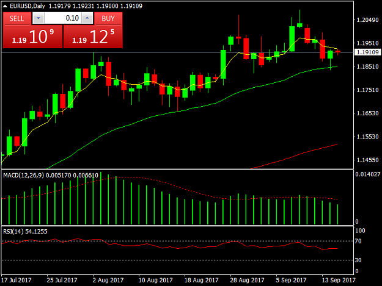Click the RSI(14) 54.1255 label
382x286 pixels.
click(25, 231)
